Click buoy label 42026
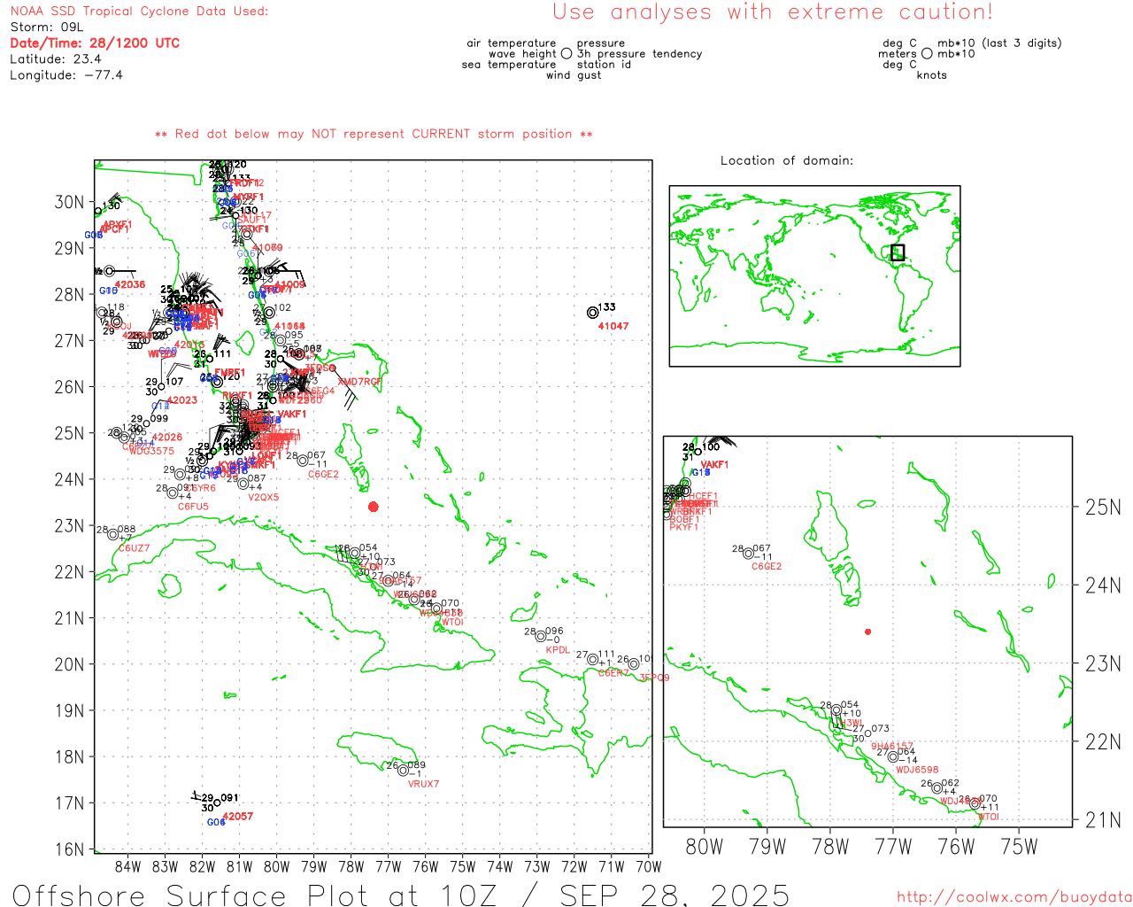The image size is (1133, 907). 167,438
